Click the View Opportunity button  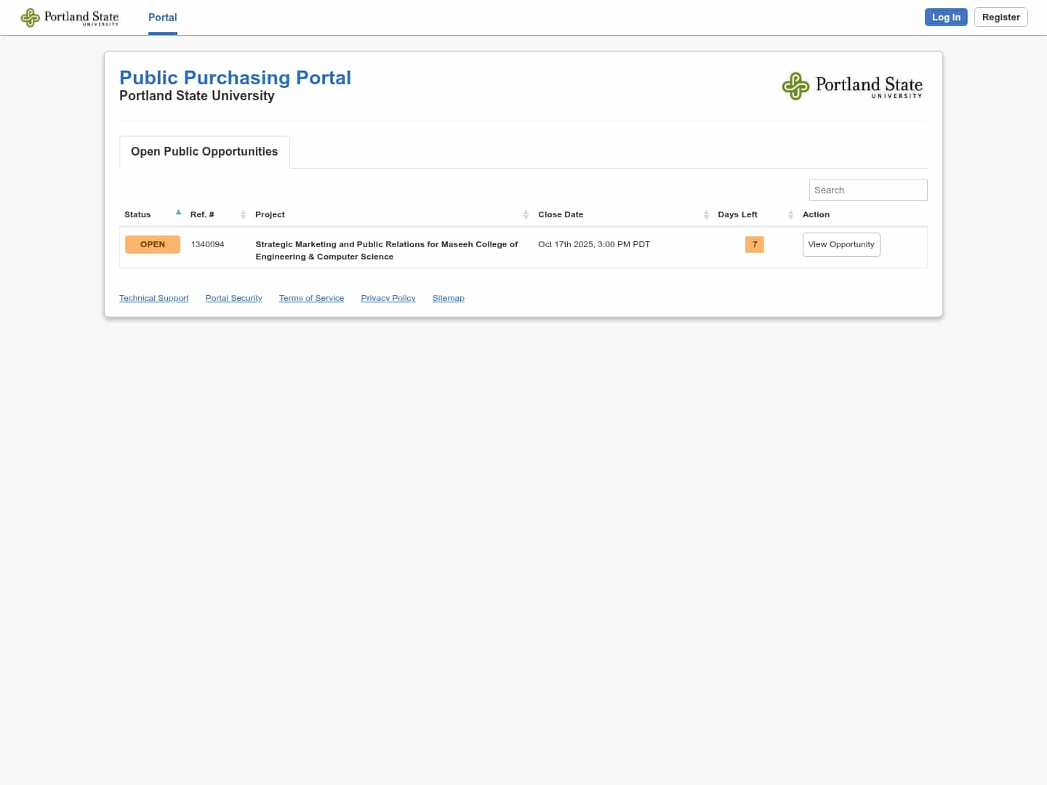(841, 244)
